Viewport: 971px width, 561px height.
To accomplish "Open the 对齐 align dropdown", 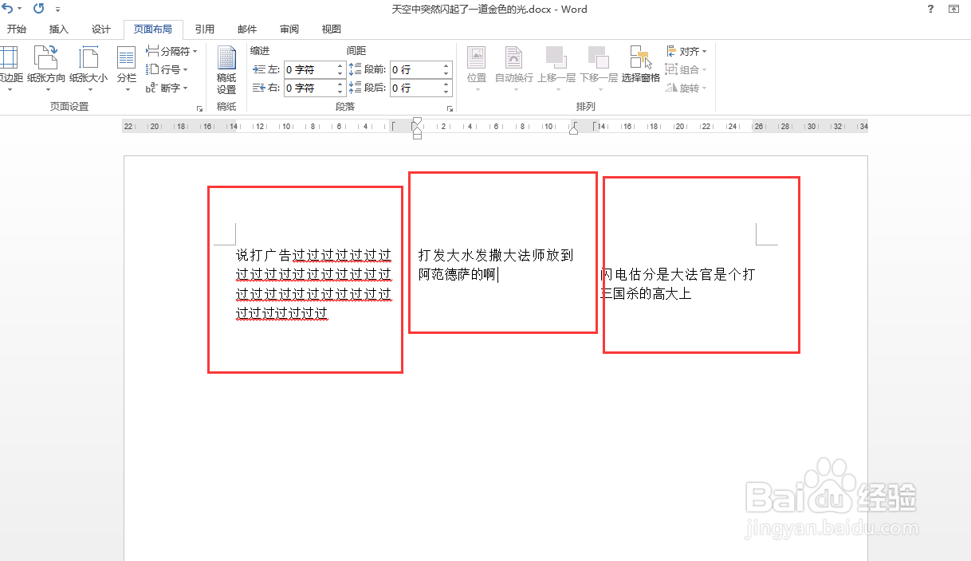I will (x=686, y=50).
